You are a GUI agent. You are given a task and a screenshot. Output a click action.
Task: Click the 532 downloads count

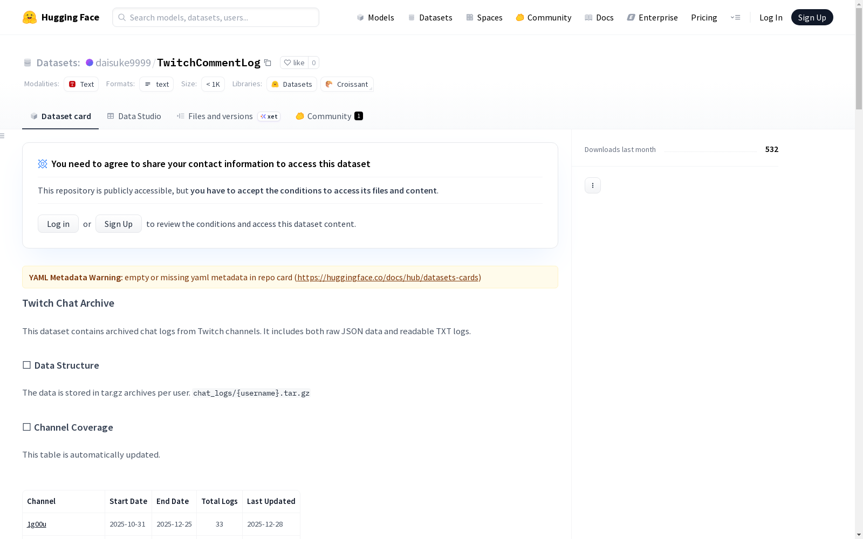coord(772,149)
